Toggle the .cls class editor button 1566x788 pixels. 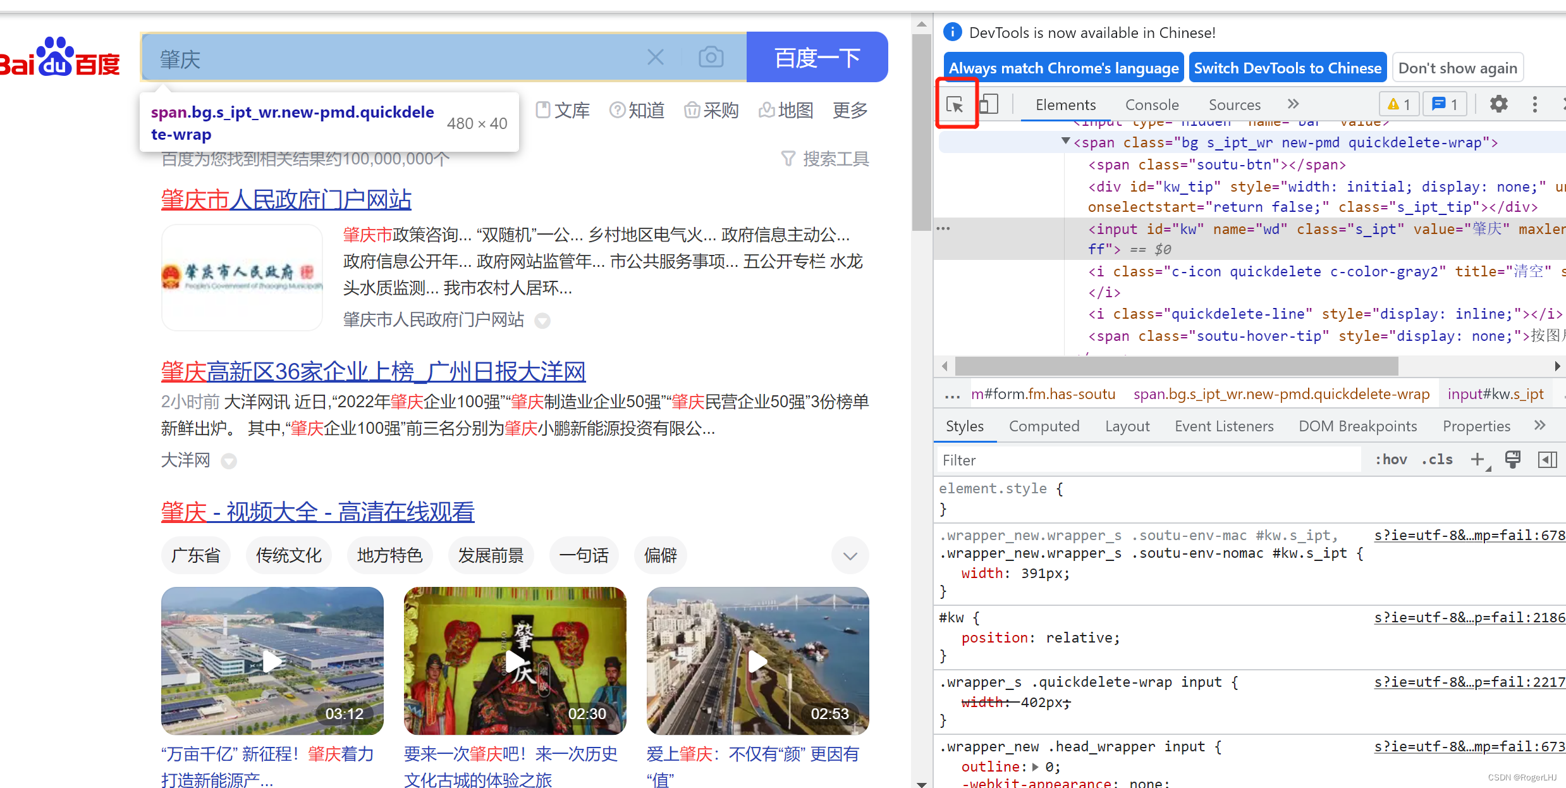[1437, 460]
